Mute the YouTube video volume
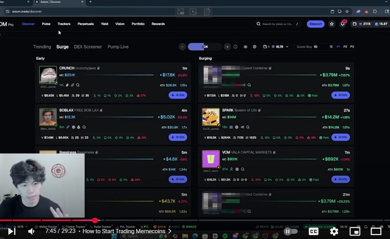Screen dimensions: 390x239 [x=31, y=231]
